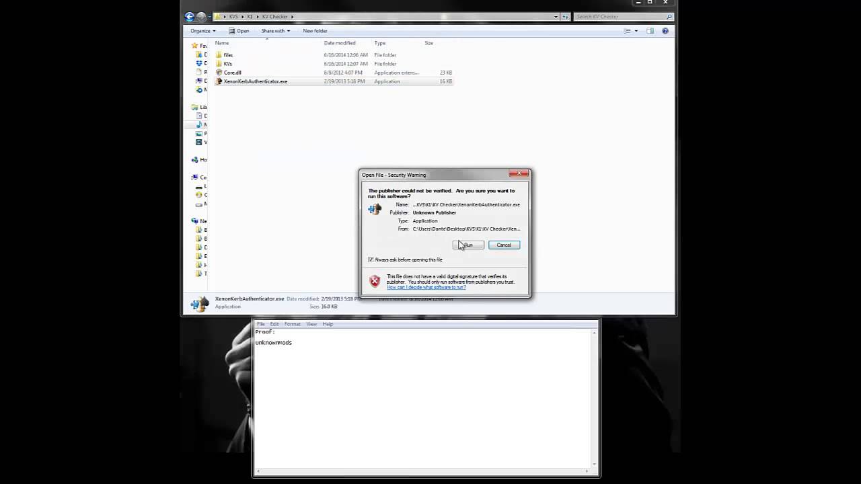The image size is (861, 484).
Task: Open Notepad Format menu
Action: pyautogui.click(x=293, y=324)
